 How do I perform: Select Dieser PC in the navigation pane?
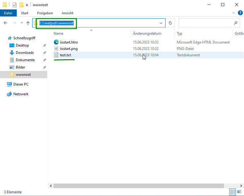(21, 84)
